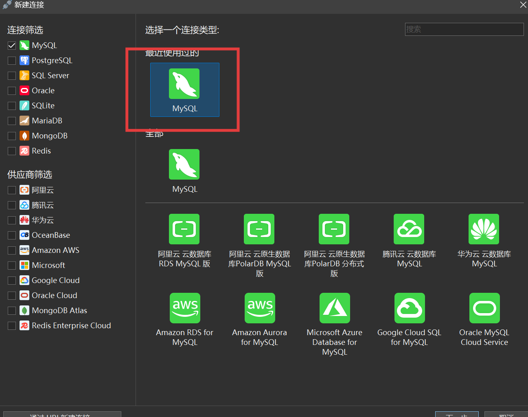Choose Oracle MySQL Cloud Service icon

tap(485, 308)
